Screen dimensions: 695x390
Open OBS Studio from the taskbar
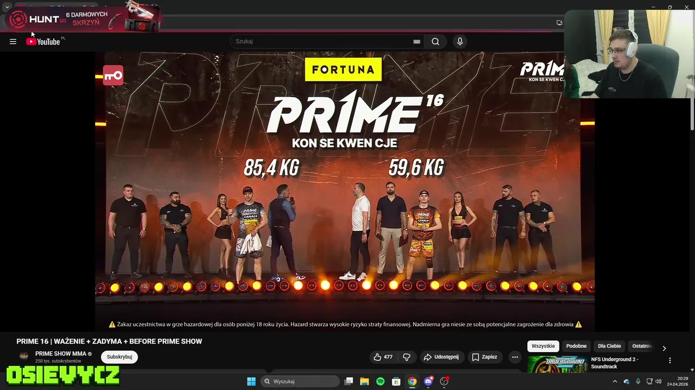444,381
